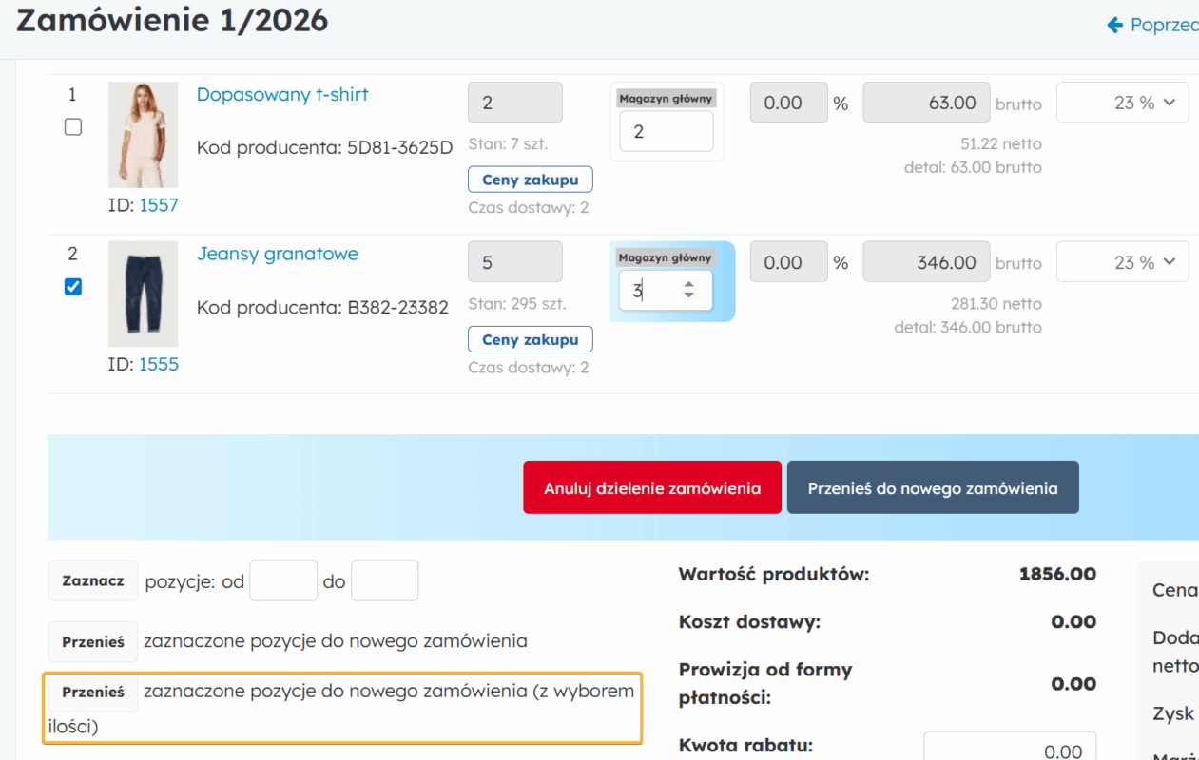
Task: Click the Zaznacz button
Action: point(93,580)
